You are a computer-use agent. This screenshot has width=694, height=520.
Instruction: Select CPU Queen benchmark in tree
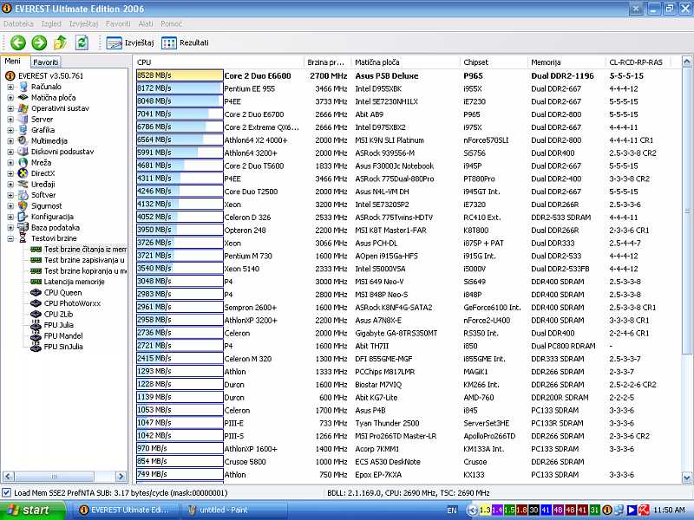(62, 292)
